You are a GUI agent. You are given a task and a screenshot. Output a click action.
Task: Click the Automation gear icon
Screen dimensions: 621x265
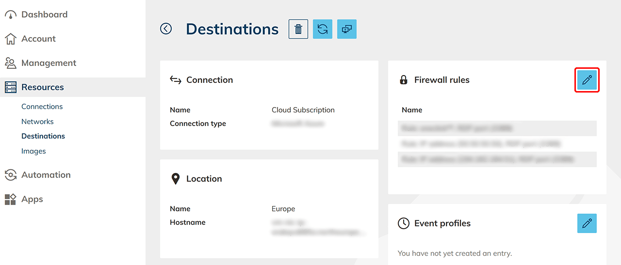10,175
